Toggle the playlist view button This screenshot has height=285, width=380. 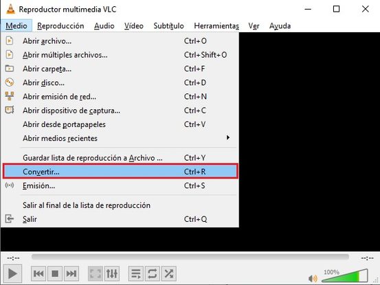point(136,274)
